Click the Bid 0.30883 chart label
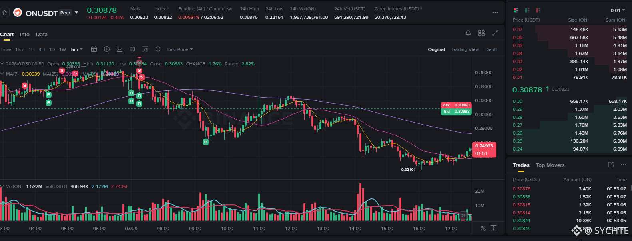The width and height of the screenshot is (632, 241). click(456, 112)
